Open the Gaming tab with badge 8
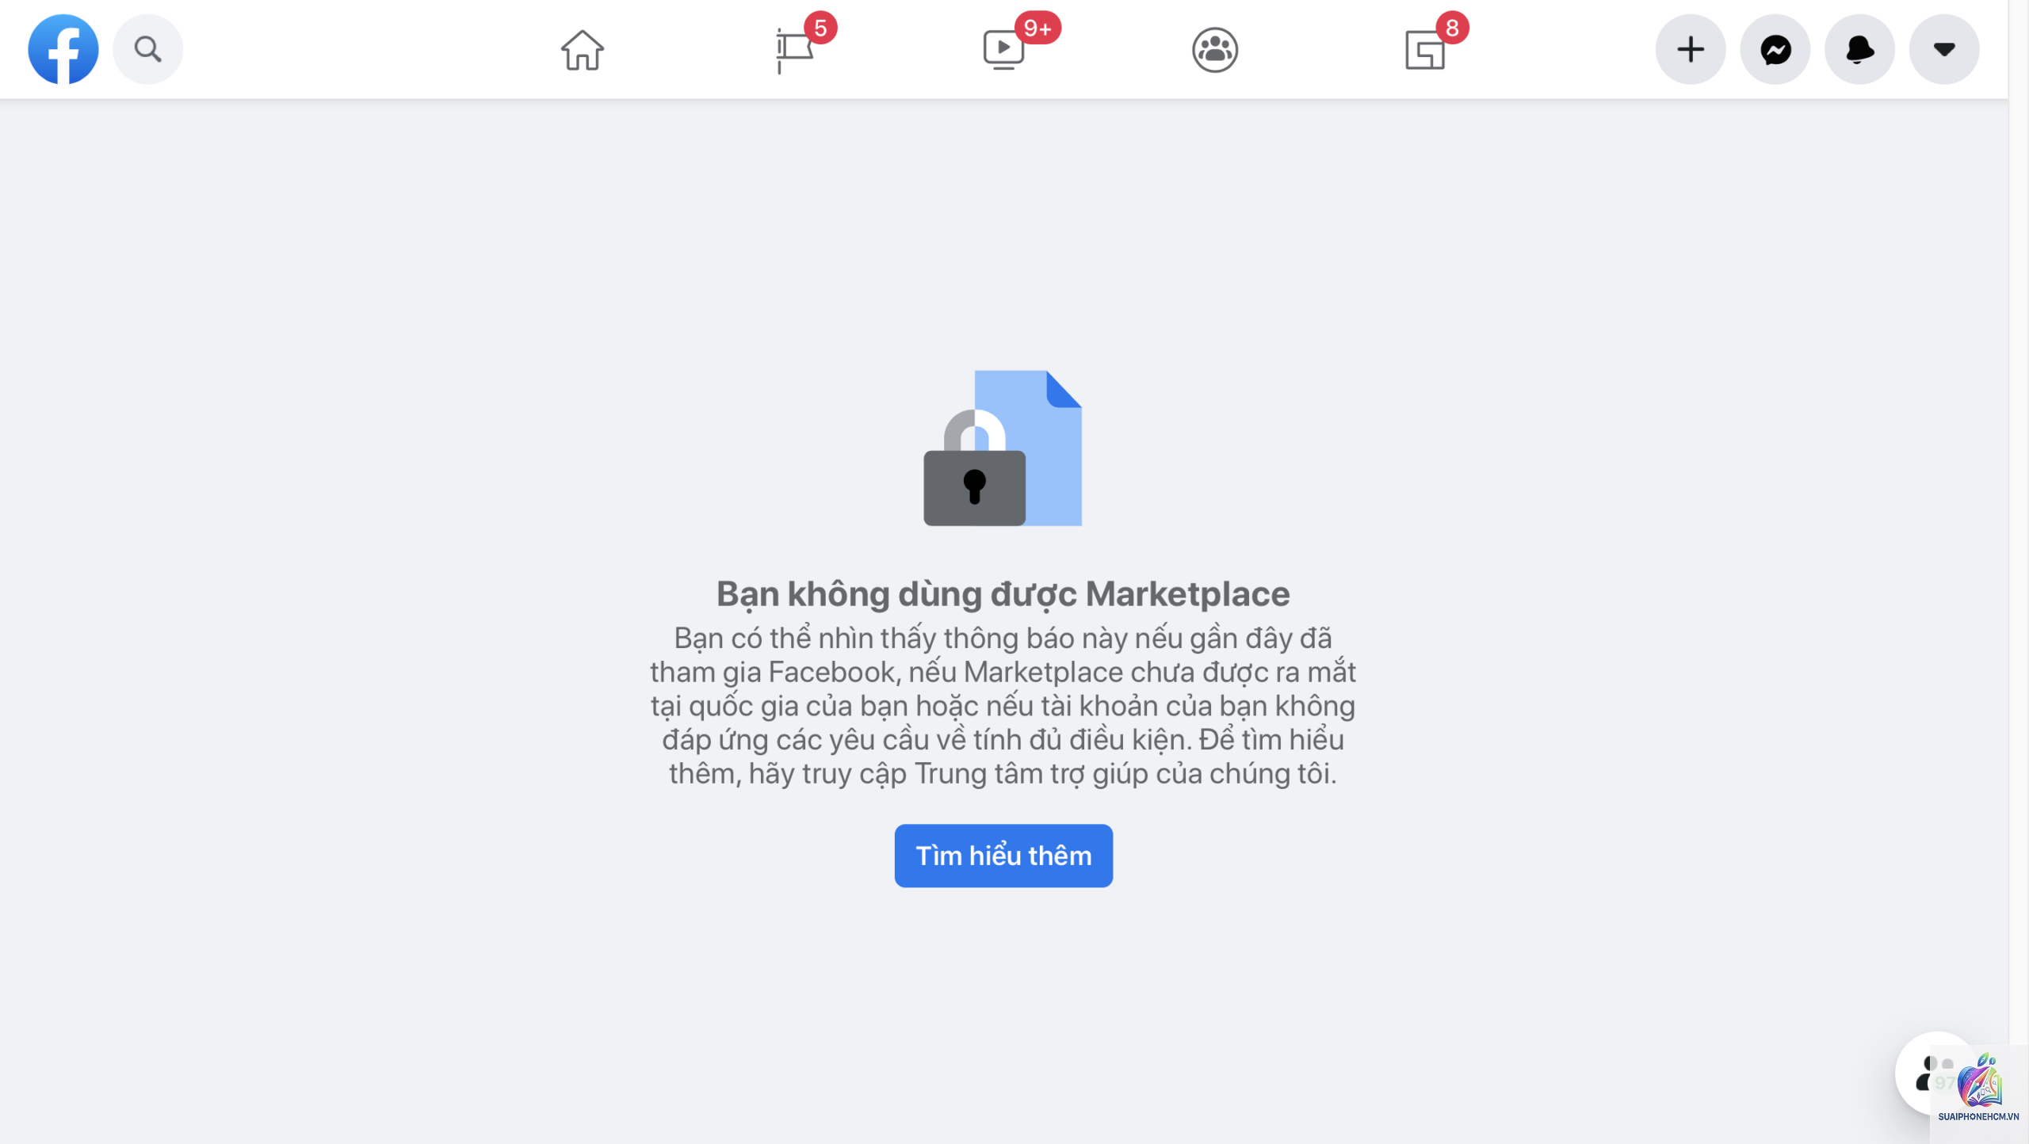The width and height of the screenshot is (2029, 1144). [x=1425, y=50]
